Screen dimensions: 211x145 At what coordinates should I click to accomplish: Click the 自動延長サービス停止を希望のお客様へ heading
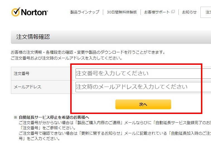coord(54,117)
